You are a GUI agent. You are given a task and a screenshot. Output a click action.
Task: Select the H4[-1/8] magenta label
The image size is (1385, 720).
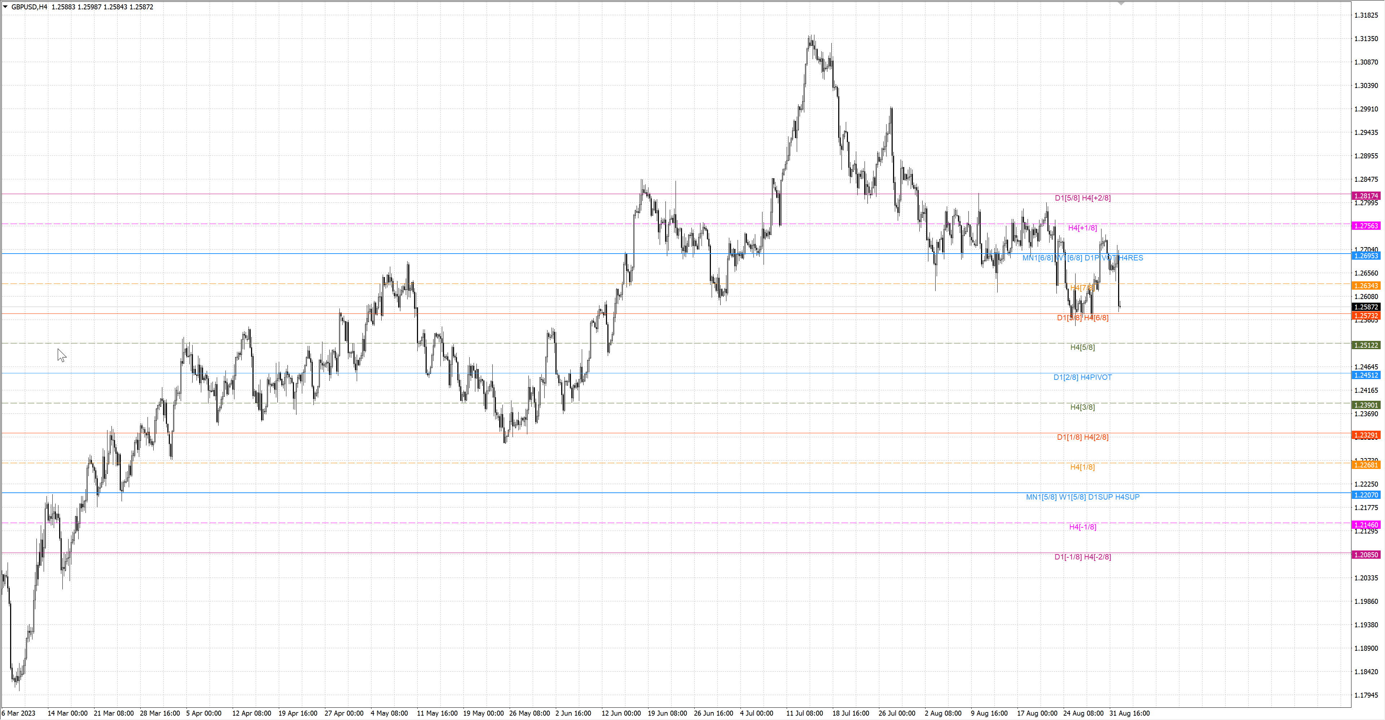(x=1082, y=527)
